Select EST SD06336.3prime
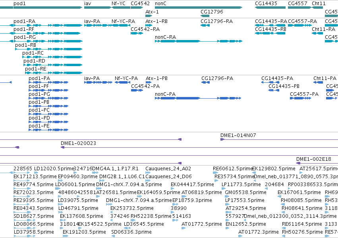The image size is (338, 238). 131,232
